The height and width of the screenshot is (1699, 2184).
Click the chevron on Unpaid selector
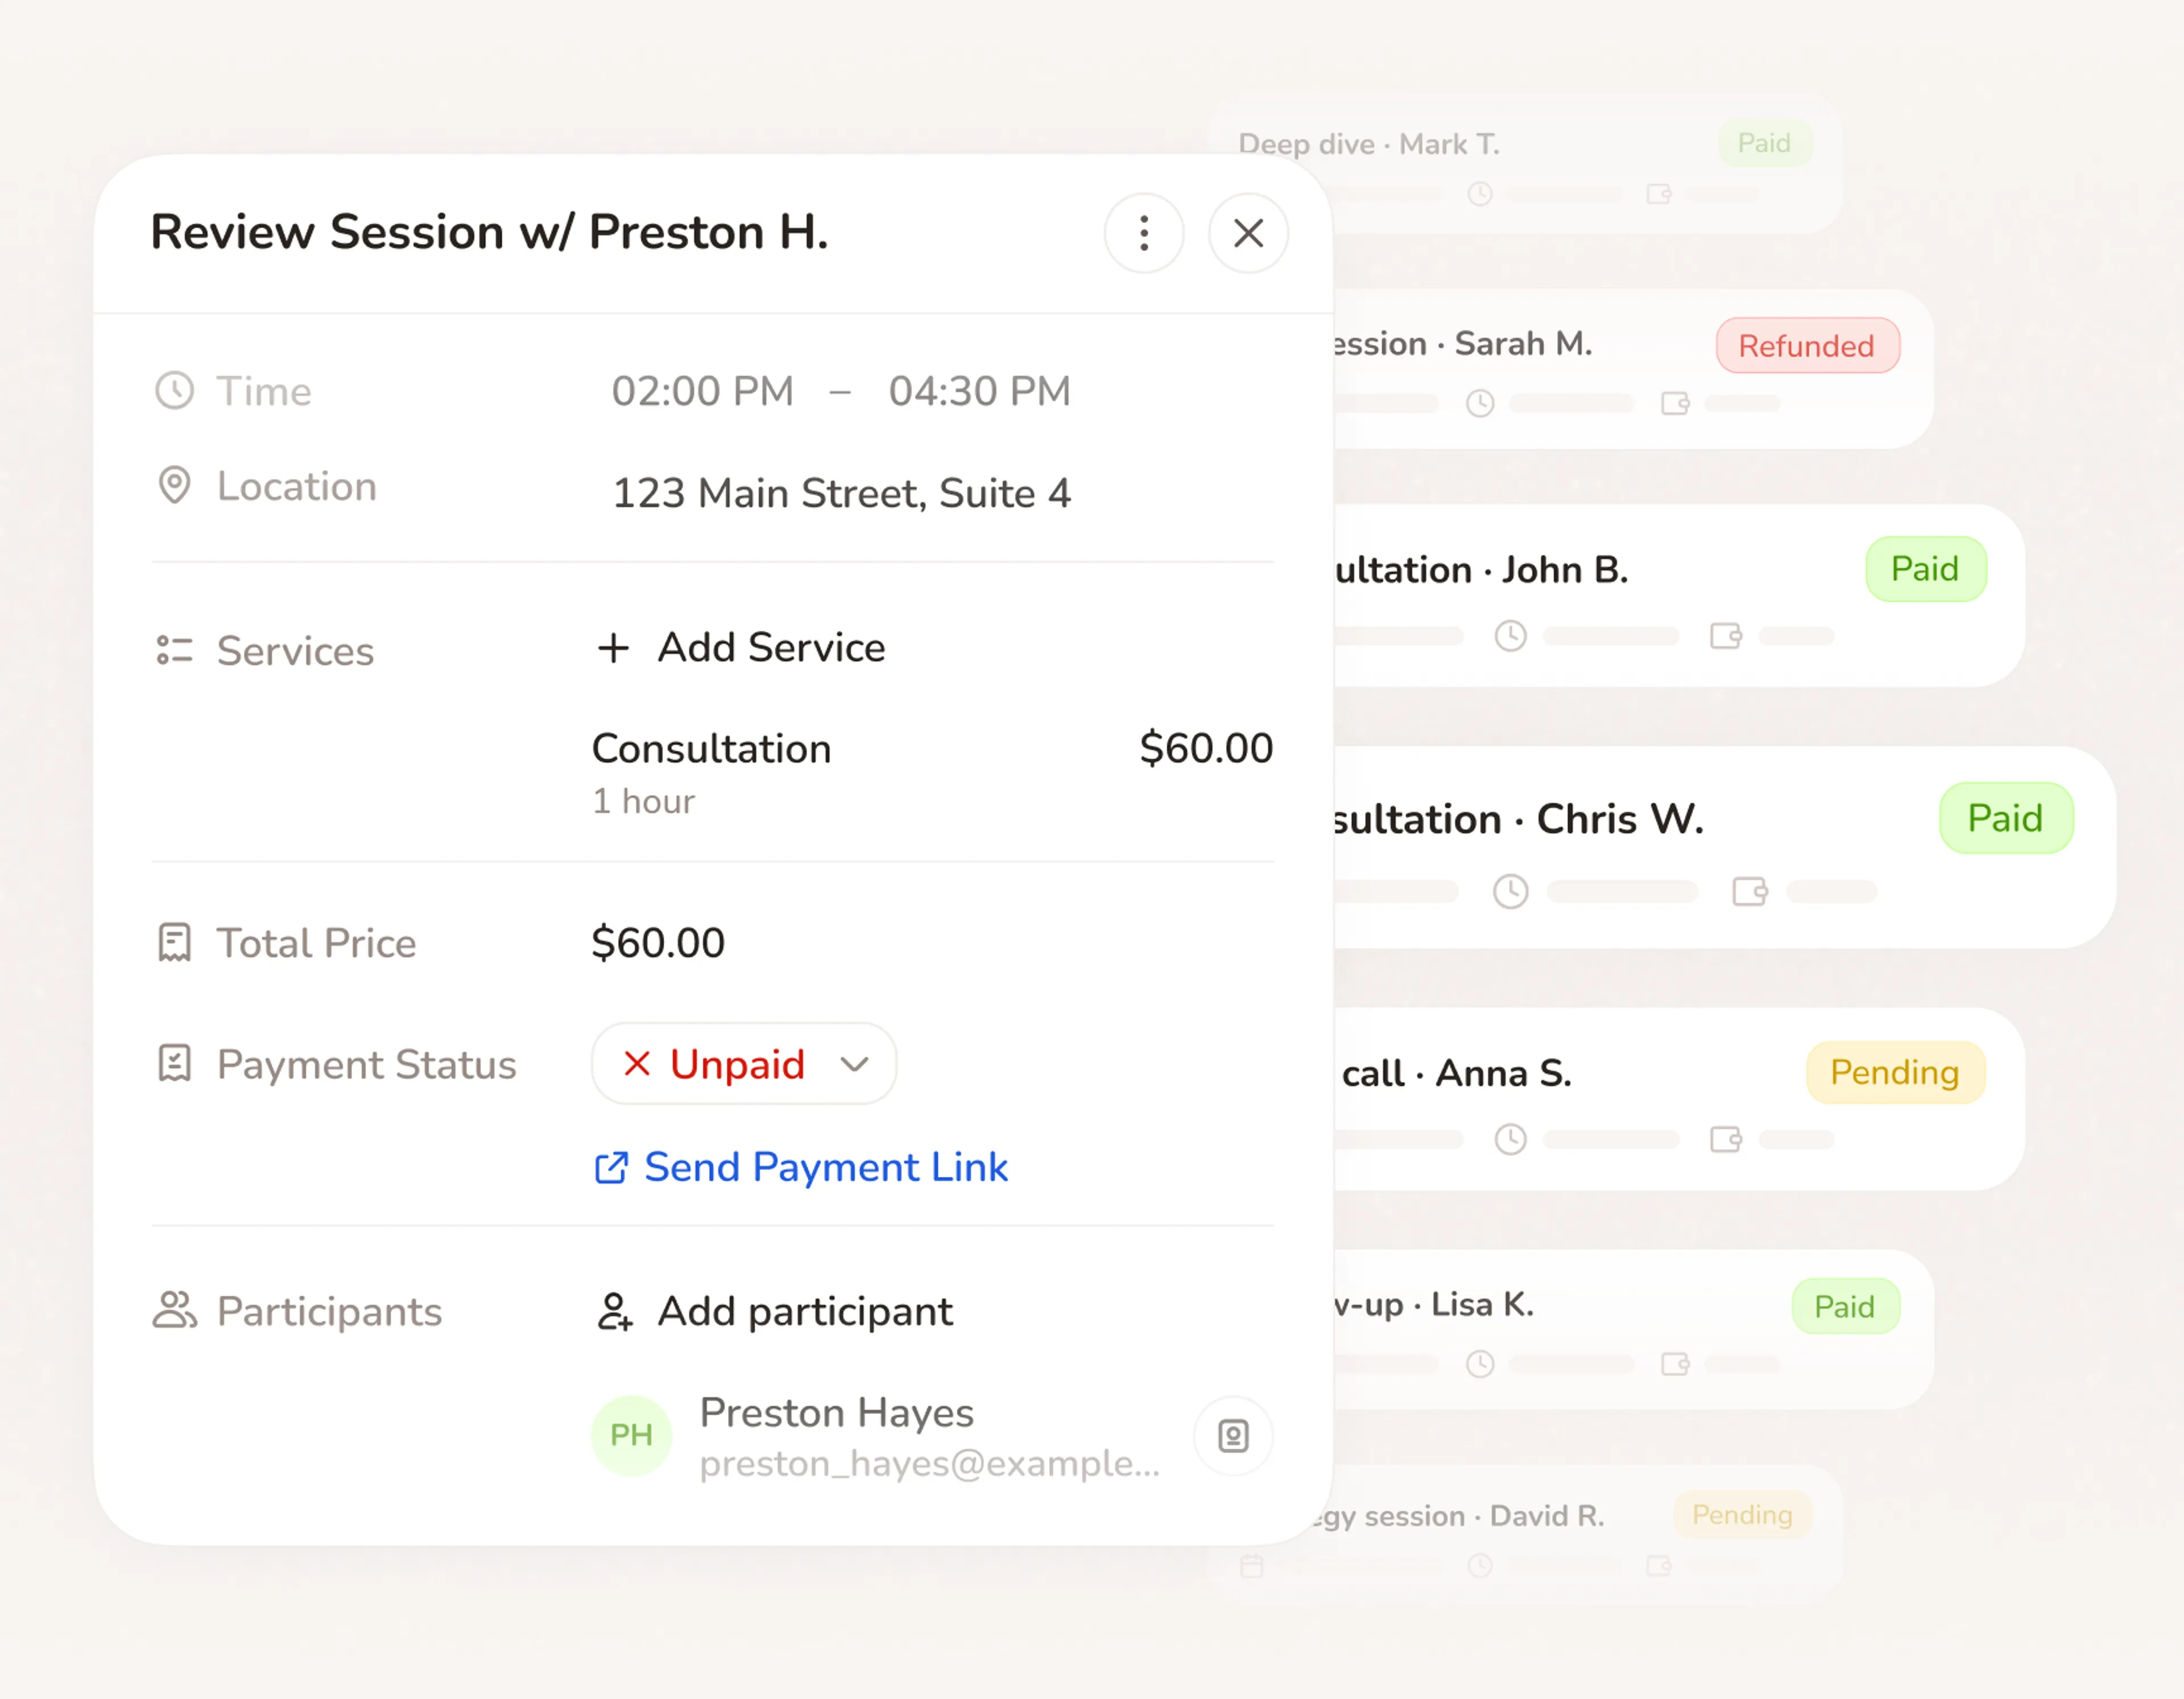tap(854, 1064)
